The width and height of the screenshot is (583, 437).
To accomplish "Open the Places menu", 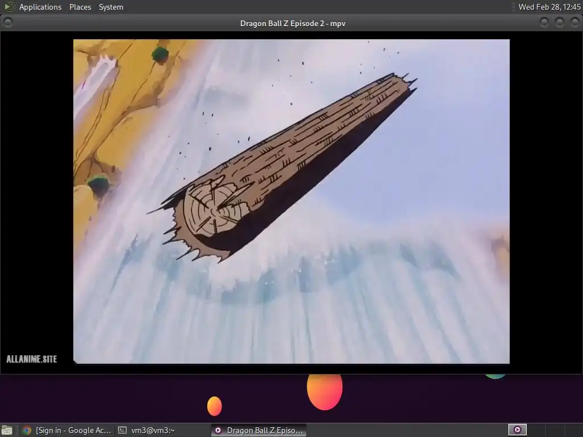I will point(80,7).
